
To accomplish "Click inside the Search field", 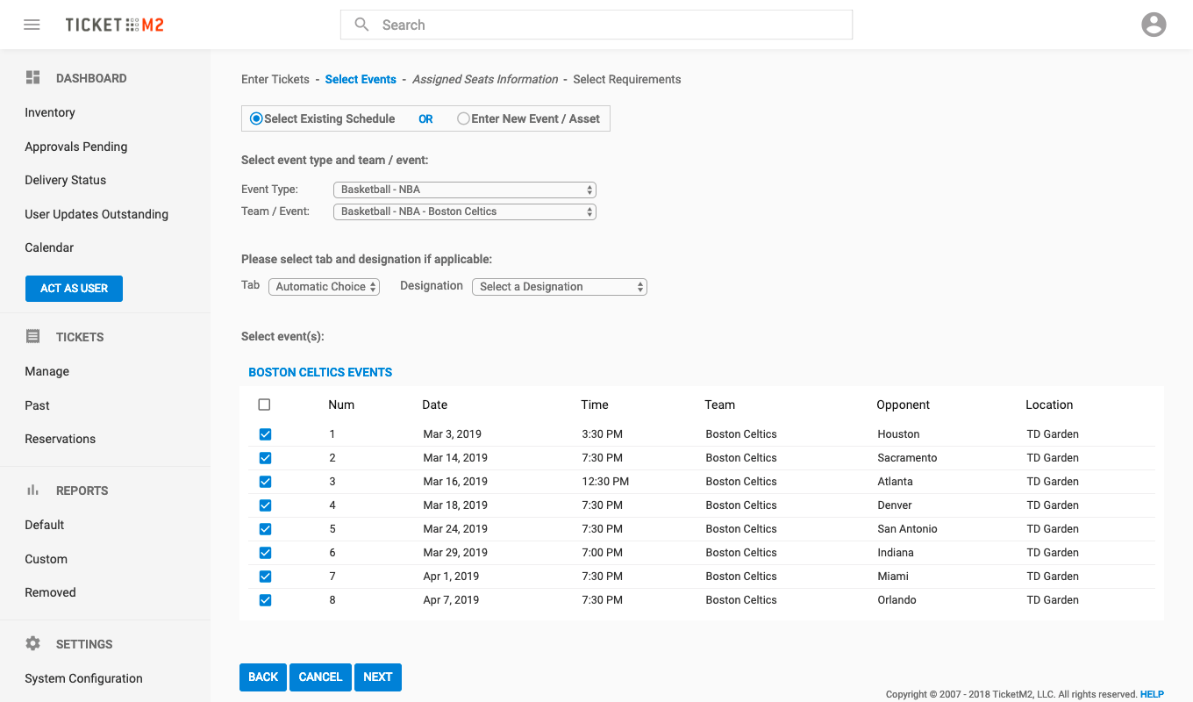I will pyautogui.click(x=605, y=25).
